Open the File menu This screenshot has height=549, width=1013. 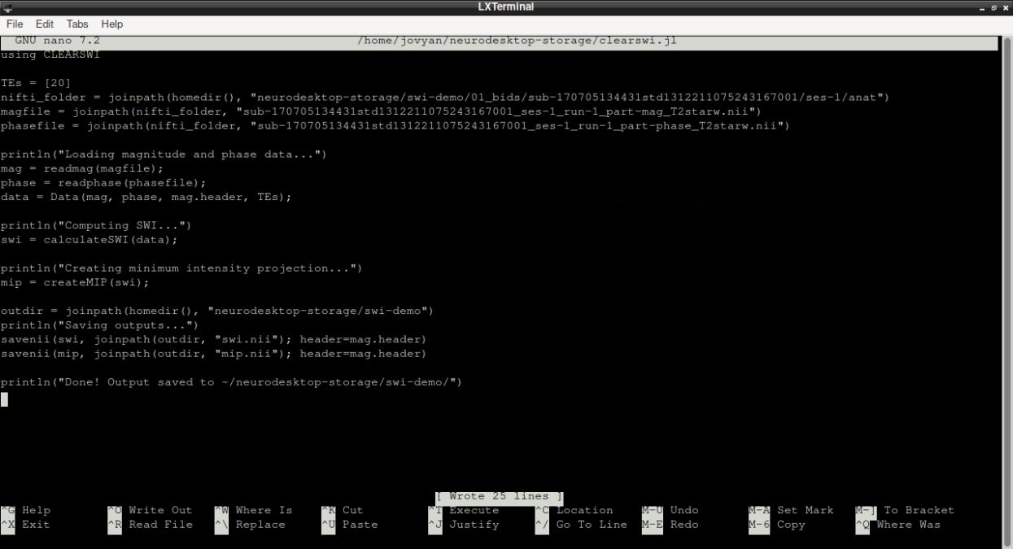point(15,24)
